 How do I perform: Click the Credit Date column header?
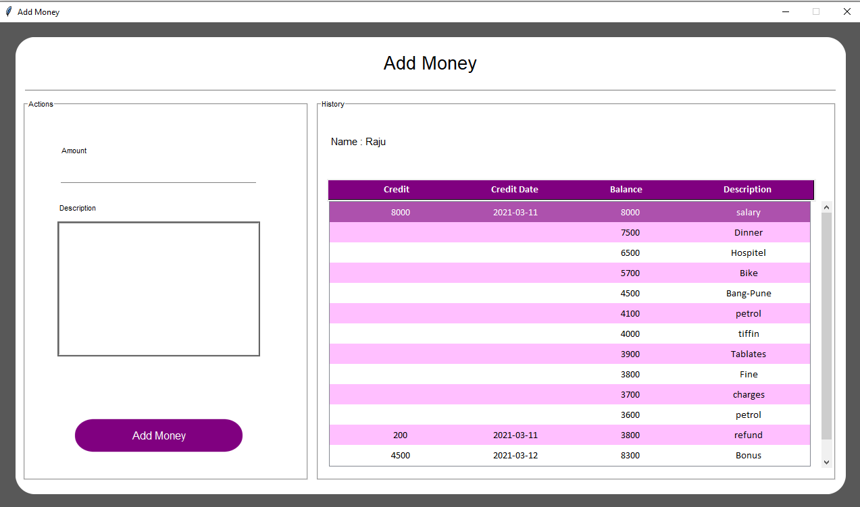[515, 190]
